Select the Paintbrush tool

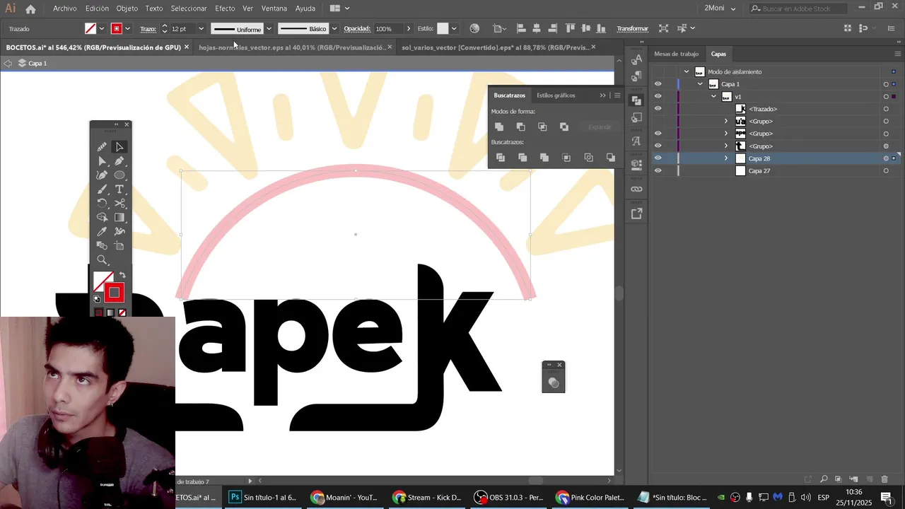(102, 189)
